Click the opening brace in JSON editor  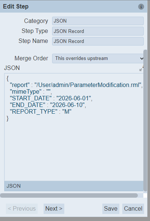(x=8, y=78)
